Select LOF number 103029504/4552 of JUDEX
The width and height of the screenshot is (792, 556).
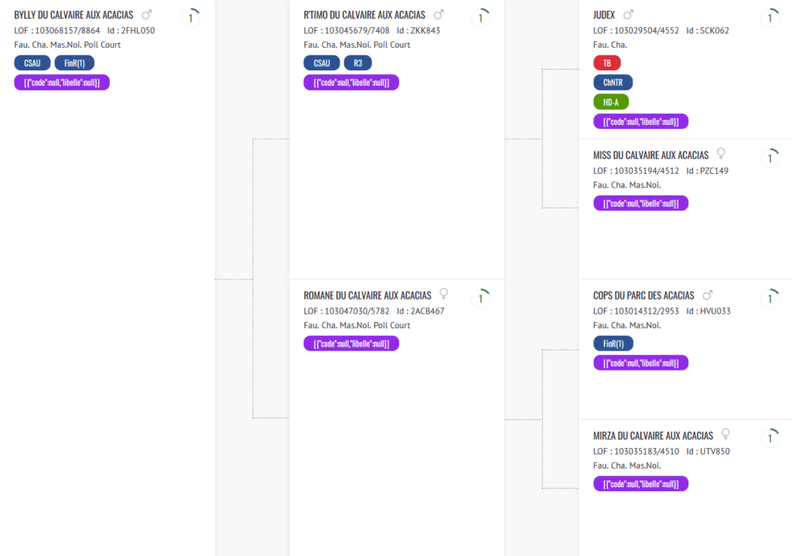[x=646, y=31]
